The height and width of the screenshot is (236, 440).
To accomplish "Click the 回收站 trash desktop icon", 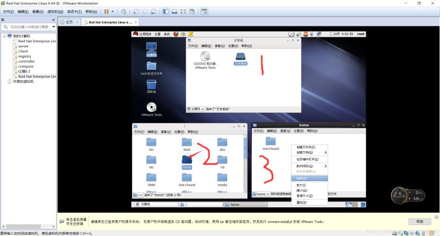I will 151,86.
